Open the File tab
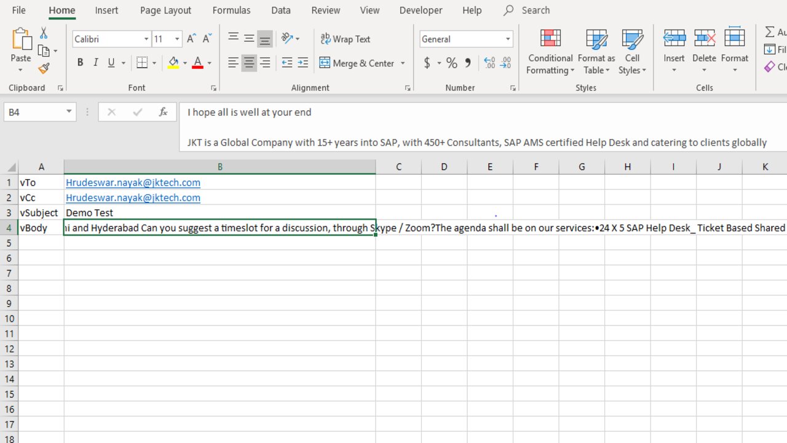Viewport: 787px width, 443px height. [x=18, y=10]
